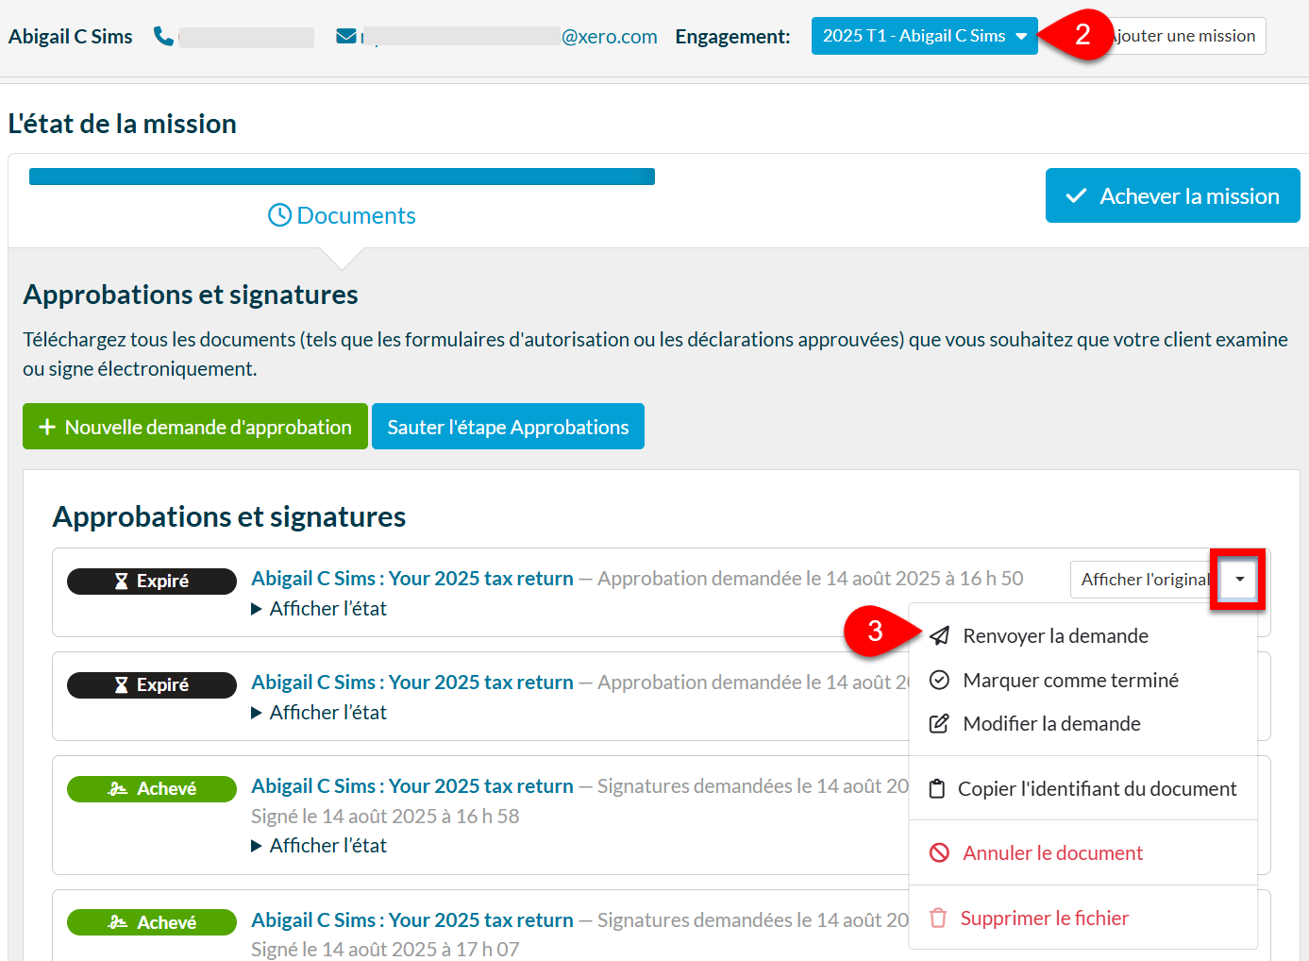
Task: Expand Afficher l'état for second expired request
Action: (319, 713)
